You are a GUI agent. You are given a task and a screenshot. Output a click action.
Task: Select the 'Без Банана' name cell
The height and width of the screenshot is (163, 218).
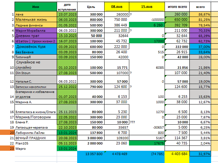point(36,52)
